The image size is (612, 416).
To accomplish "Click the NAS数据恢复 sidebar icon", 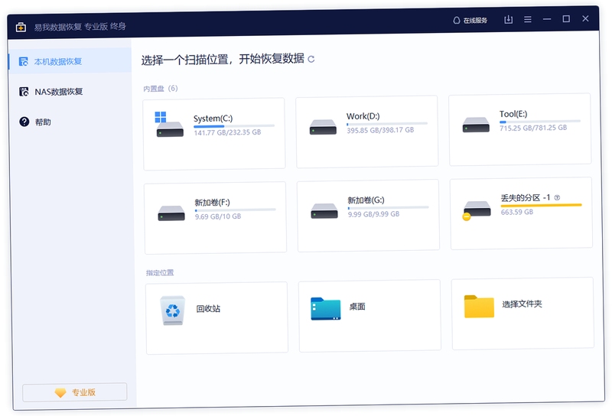I will pyautogui.click(x=24, y=92).
